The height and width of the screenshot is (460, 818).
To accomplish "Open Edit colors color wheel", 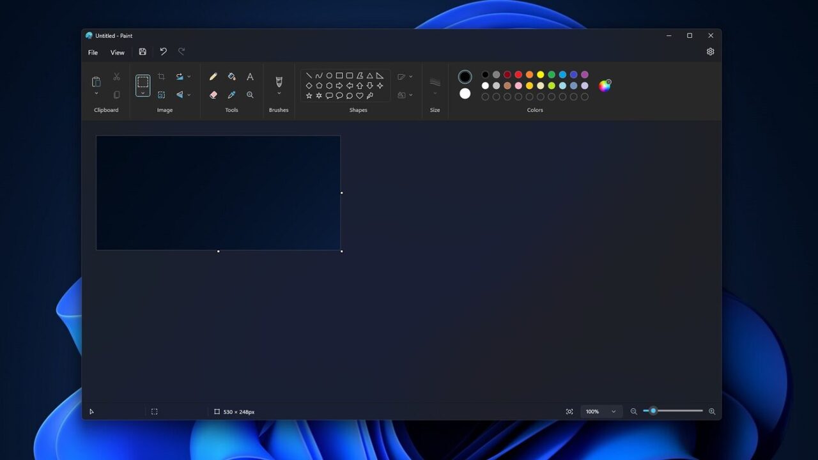I will tap(605, 86).
